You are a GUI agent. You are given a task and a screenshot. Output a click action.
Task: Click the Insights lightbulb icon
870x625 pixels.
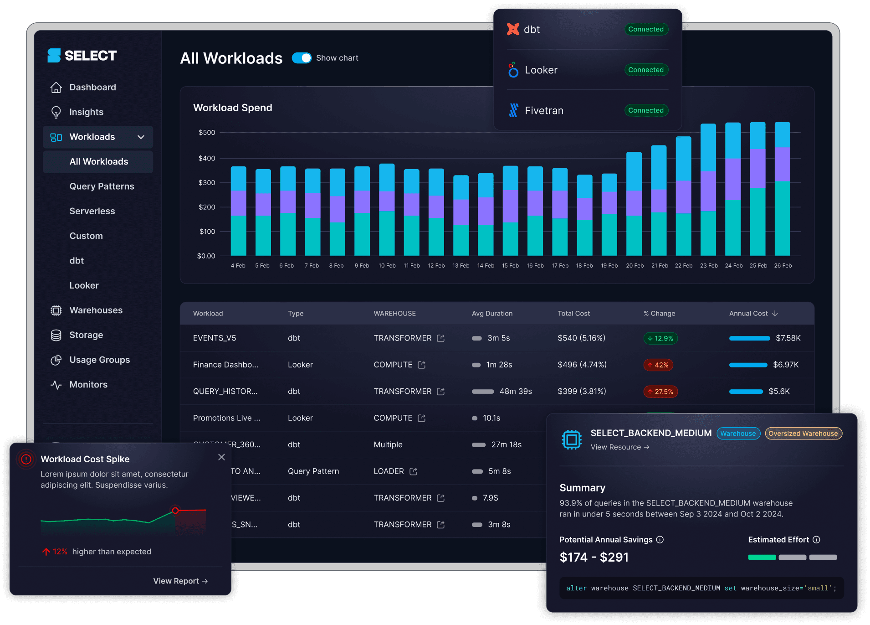coord(56,112)
